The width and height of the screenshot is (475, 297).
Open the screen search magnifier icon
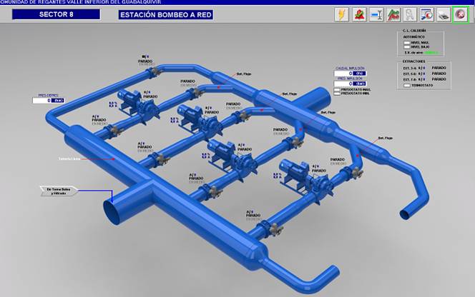pyautogui.click(x=426, y=14)
